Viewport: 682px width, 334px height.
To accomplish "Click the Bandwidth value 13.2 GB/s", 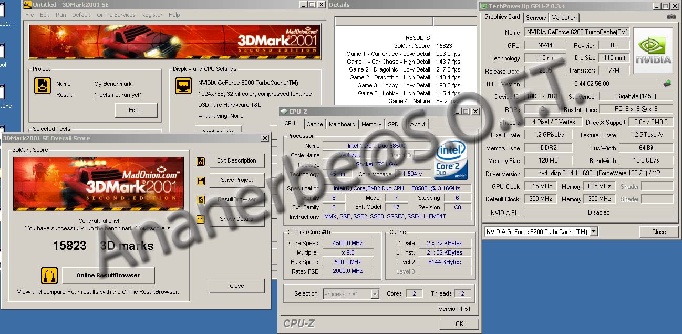I will [646, 161].
